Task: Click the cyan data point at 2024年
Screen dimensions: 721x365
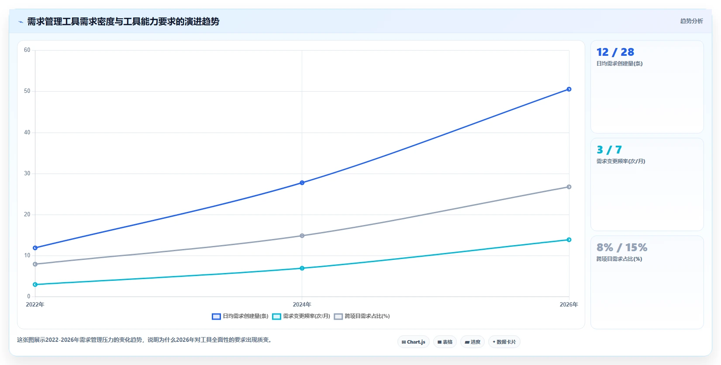Action: (302, 268)
